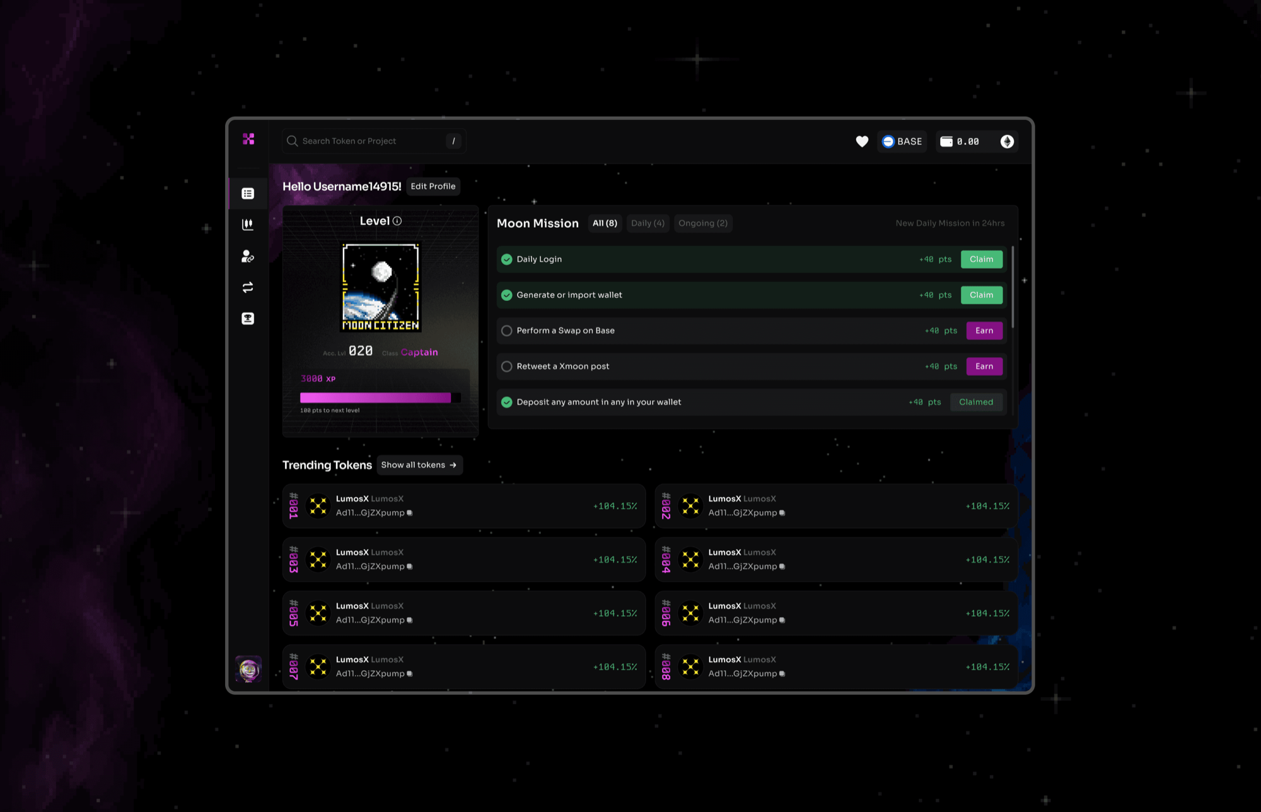Open the user referral link icon in sidebar
The image size is (1261, 812).
click(248, 256)
